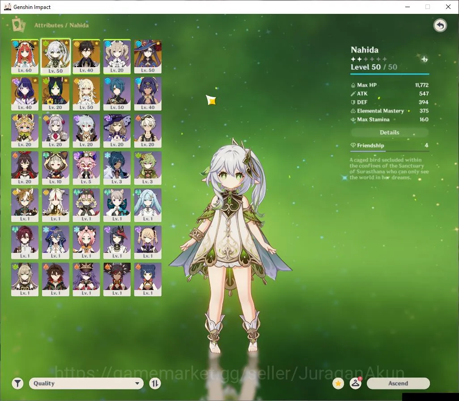The image size is (459, 401).
Task: Click the Details button
Action: tap(390, 132)
